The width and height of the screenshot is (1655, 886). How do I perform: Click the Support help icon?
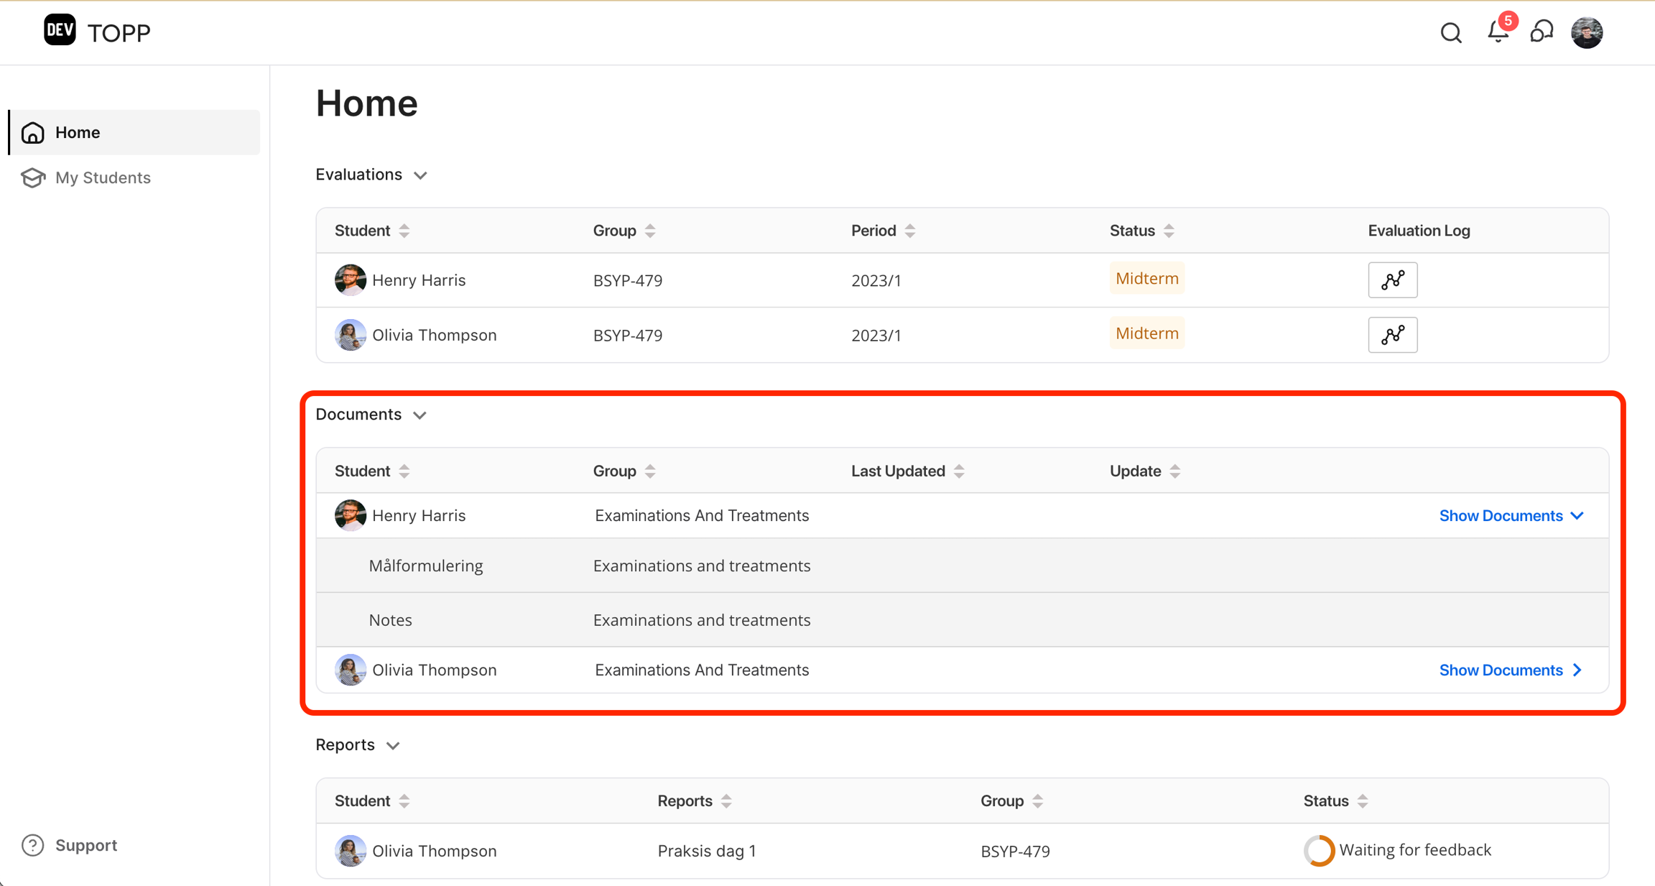33,845
